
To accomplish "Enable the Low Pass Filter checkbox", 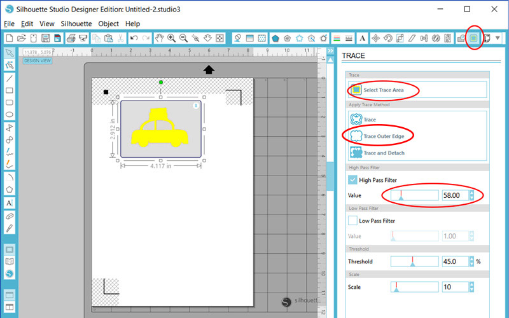I will pyautogui.click(x=352, y=221).
